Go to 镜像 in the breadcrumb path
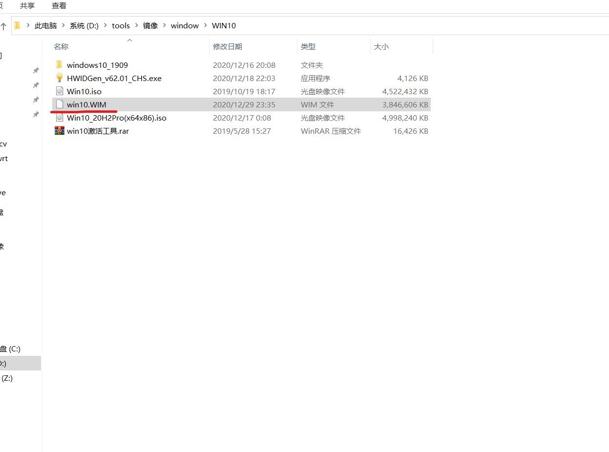This screenshot has height=452, width=609. (x=150, y=26)
